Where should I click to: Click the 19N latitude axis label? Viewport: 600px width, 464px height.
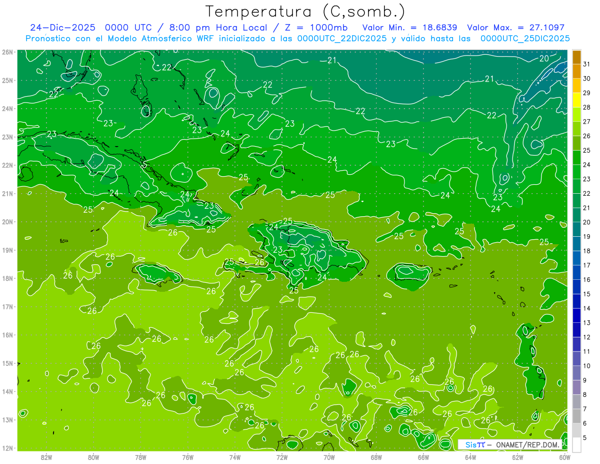coord(7,250)
